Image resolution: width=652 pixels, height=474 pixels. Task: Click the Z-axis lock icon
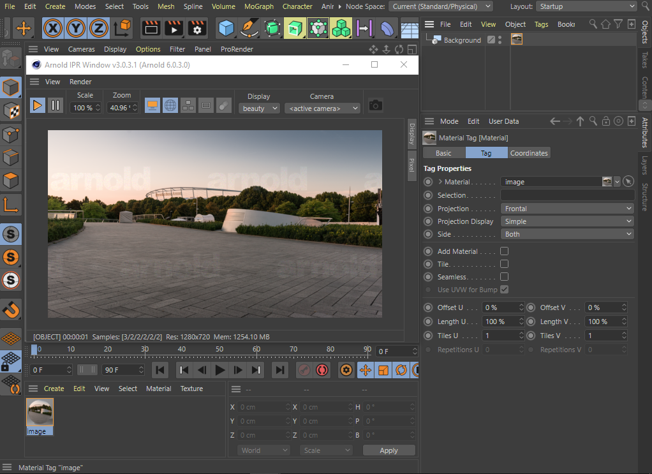[x=98, y=28]
